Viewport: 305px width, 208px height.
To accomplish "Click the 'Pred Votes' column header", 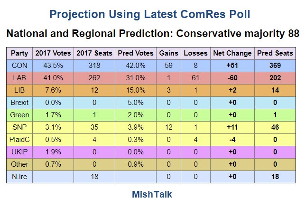I will 136,53.
